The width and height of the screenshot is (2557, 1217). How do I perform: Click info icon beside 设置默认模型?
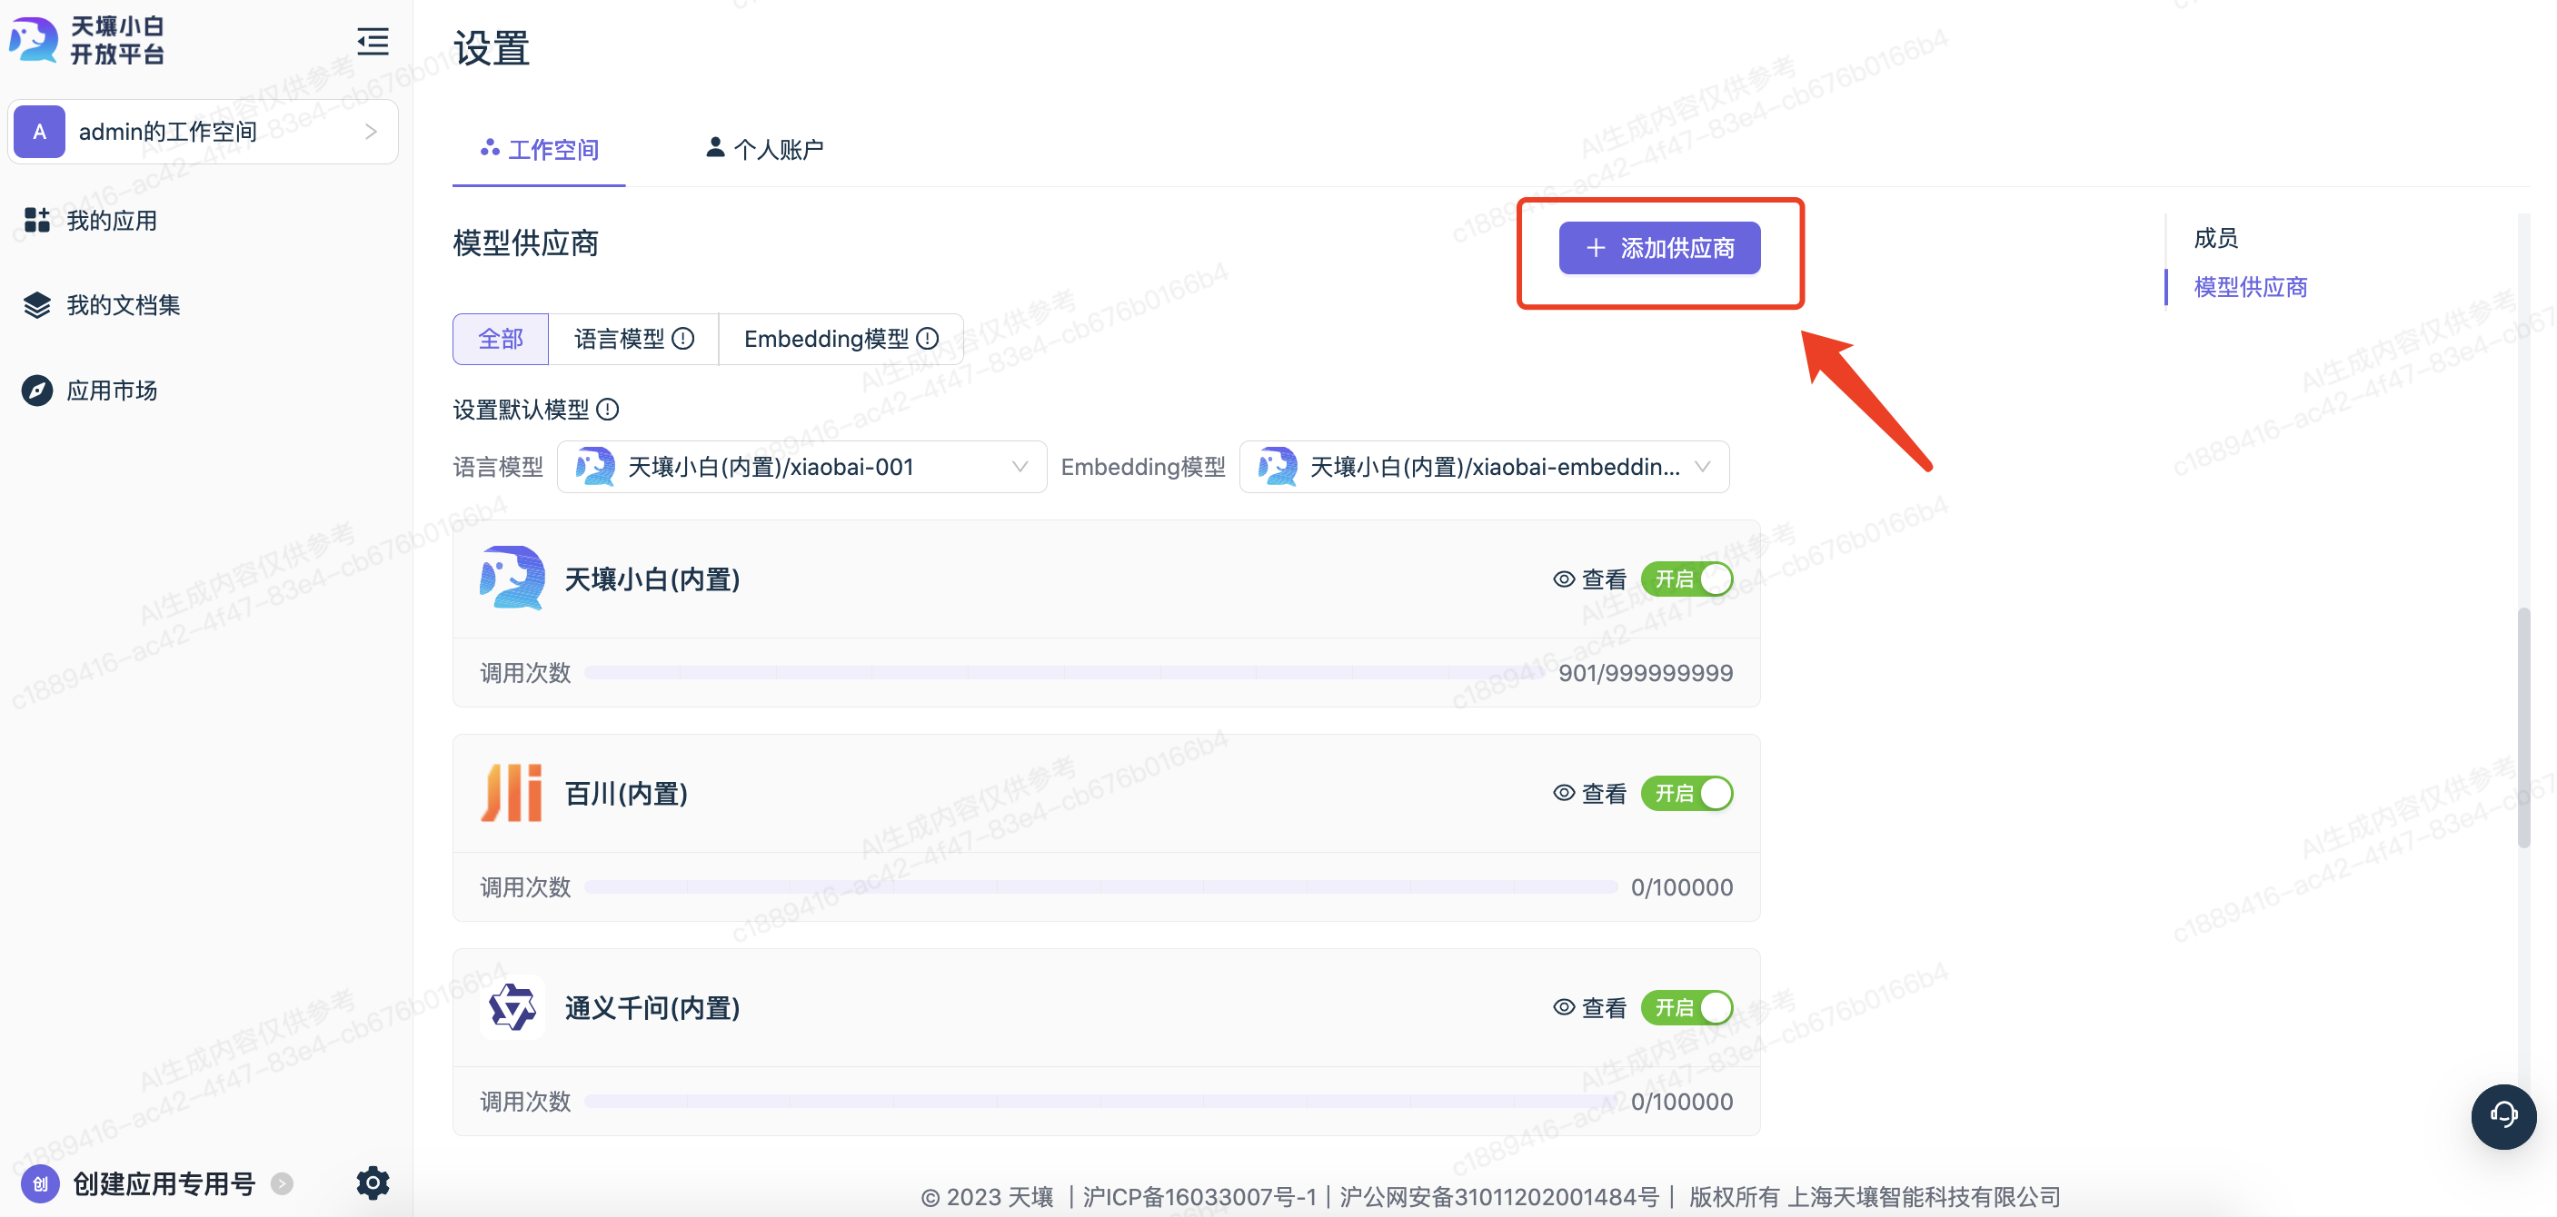point(608,410)
